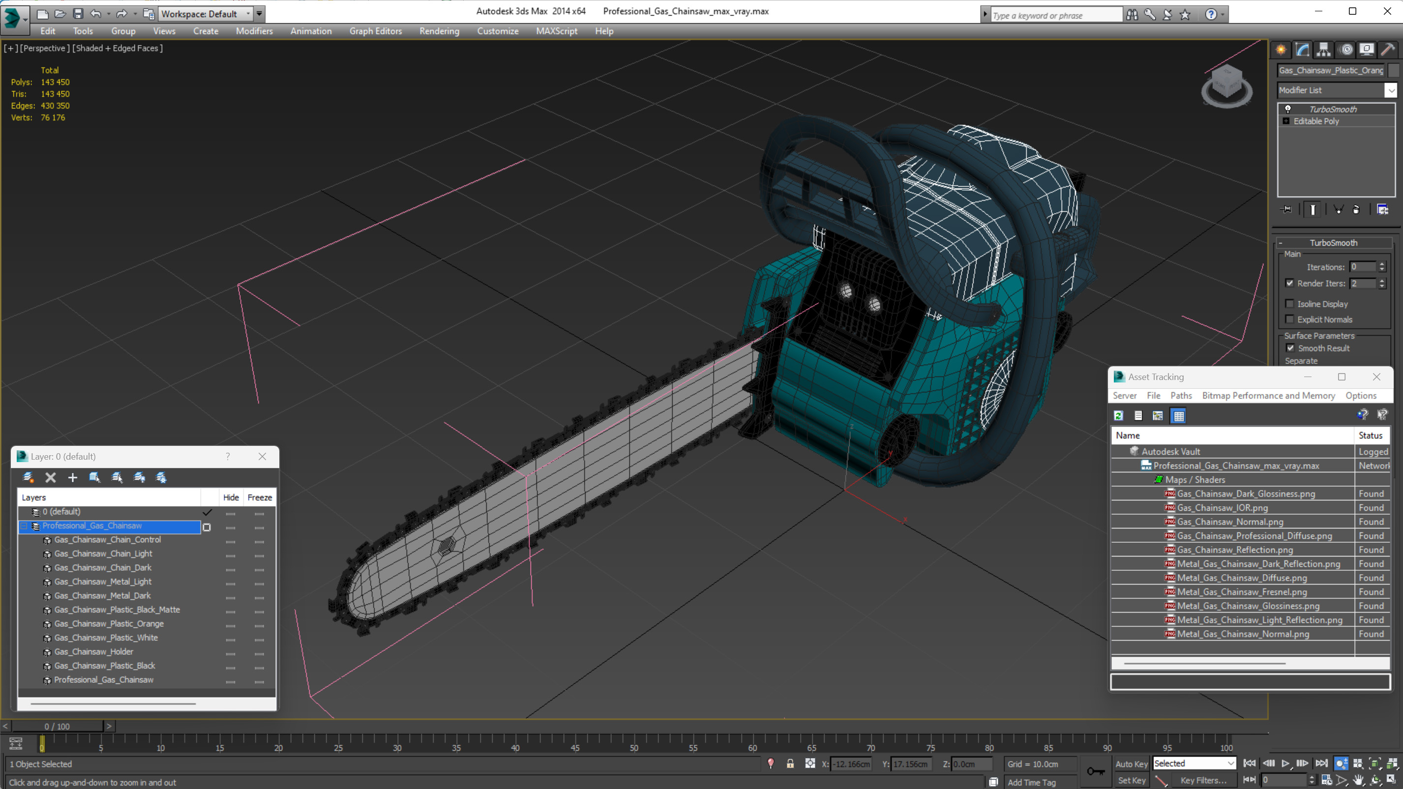This screenshot has width=1403, height=789.
Task: Open the Workspace: Default dropdown
Action: click(206, 14)
